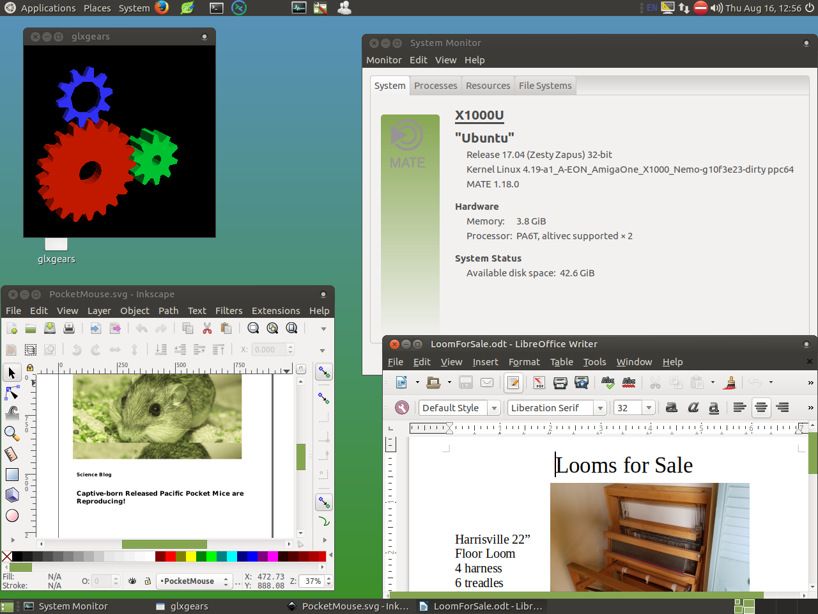The width and height of the screenshot is (818, 614).
Task: Open the Extensions menu in Inkscape
Action: 275,311
